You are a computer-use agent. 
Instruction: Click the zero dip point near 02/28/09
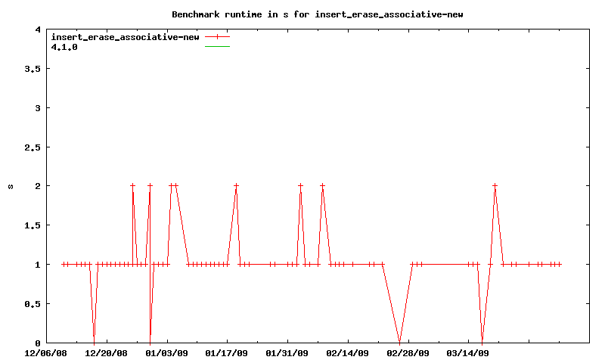click(x=399, y=342)
